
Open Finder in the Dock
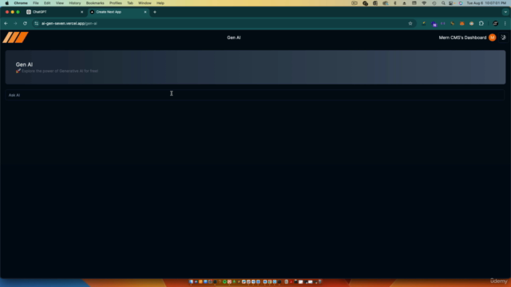pos(191,281)
